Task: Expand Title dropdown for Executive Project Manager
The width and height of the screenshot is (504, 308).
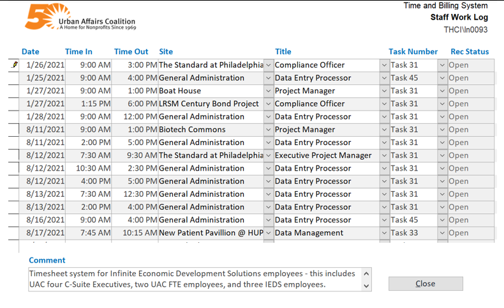Action: point(384,155)
